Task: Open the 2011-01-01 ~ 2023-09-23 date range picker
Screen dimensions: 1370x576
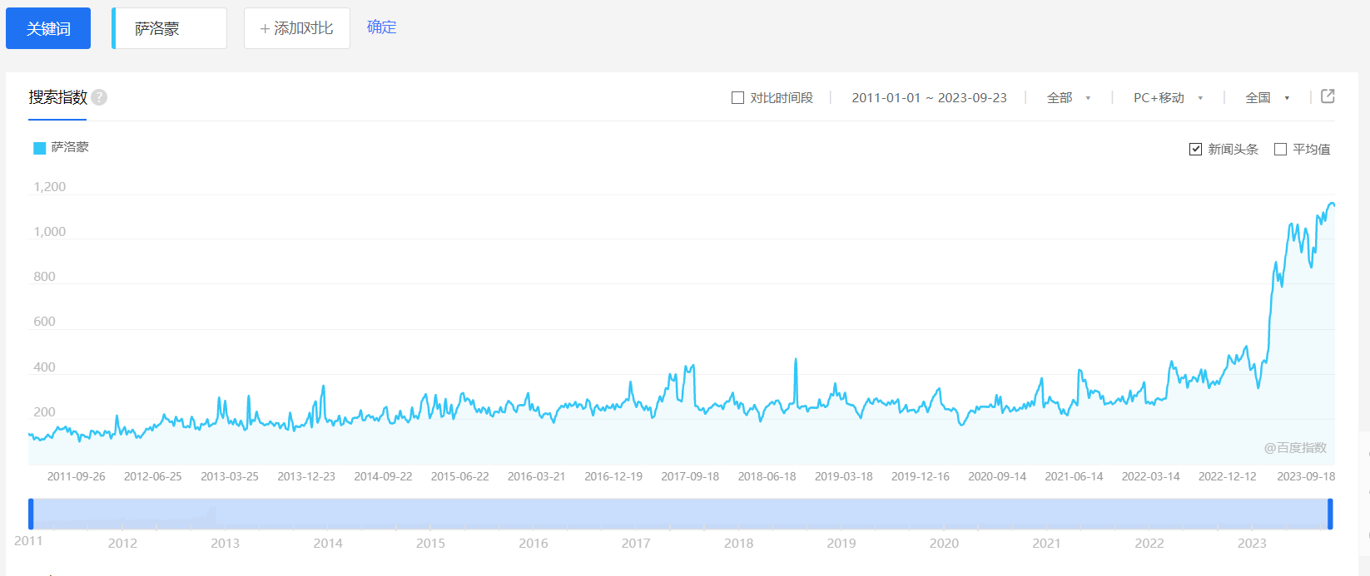Action: (x=929, y=98)
